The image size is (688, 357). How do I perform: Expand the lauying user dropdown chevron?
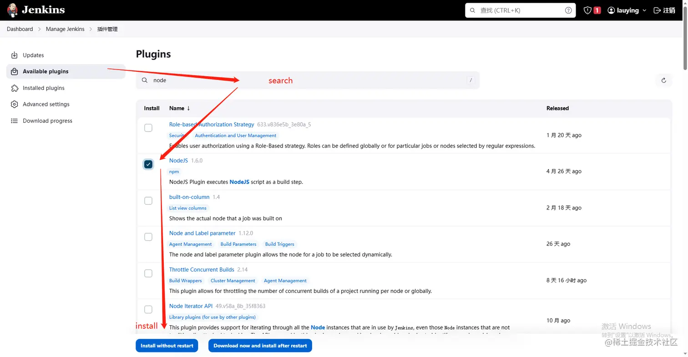pyautogui.click(x=644, y=10)
